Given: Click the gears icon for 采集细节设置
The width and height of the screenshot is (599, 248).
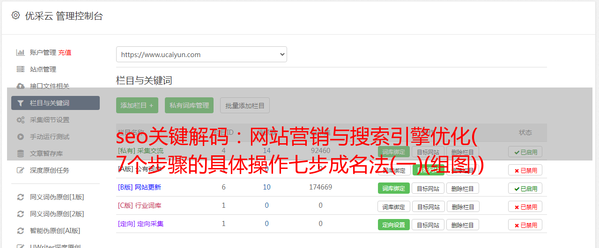Looking at the screenshot, I should coord(21,120).
